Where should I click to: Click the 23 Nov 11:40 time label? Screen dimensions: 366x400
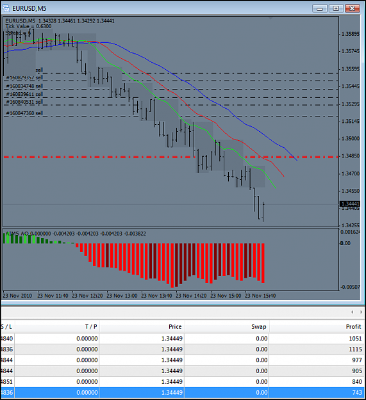tap(53, 296)
